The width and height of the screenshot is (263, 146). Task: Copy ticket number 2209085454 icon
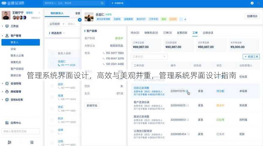click(x=188, y=134)
